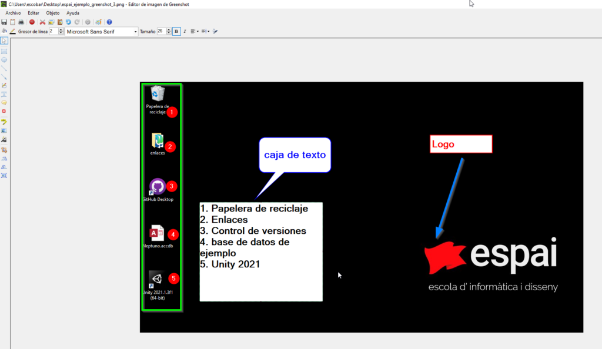Open the blue help icon
Screen dimensions: 602x349
[109, 22]
